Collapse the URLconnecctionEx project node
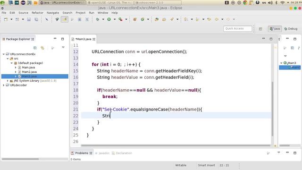Viewport: 302px width, 170px height. (4, 54)
